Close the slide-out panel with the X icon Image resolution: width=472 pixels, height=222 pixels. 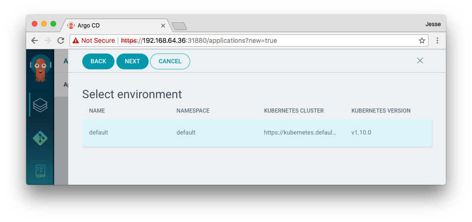420,61
